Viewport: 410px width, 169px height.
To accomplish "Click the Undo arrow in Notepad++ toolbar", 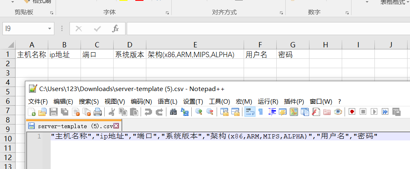I will [x=148, y=112].
